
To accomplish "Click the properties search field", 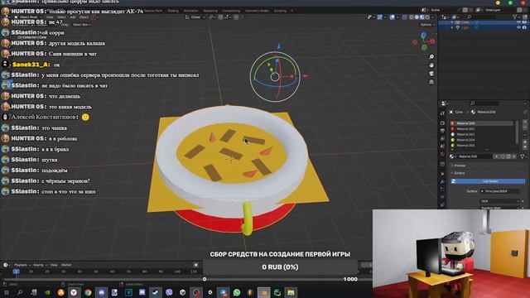I will pyautogui.click(x=484, y=103).
